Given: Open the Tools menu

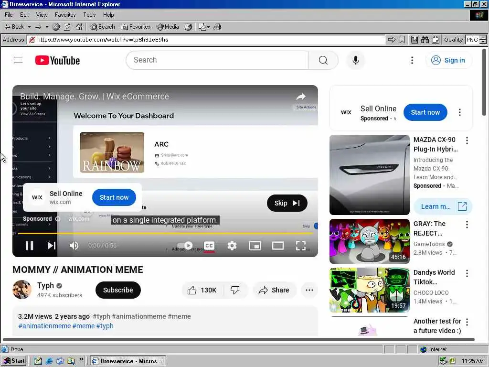Looking at the screenshot, I should pyautogui.click(x=89, y=15).
